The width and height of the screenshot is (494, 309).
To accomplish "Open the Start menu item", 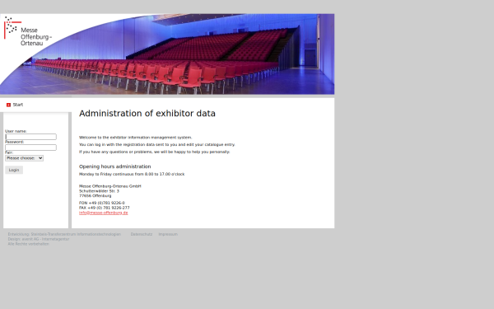I will (x=18, y=105).
